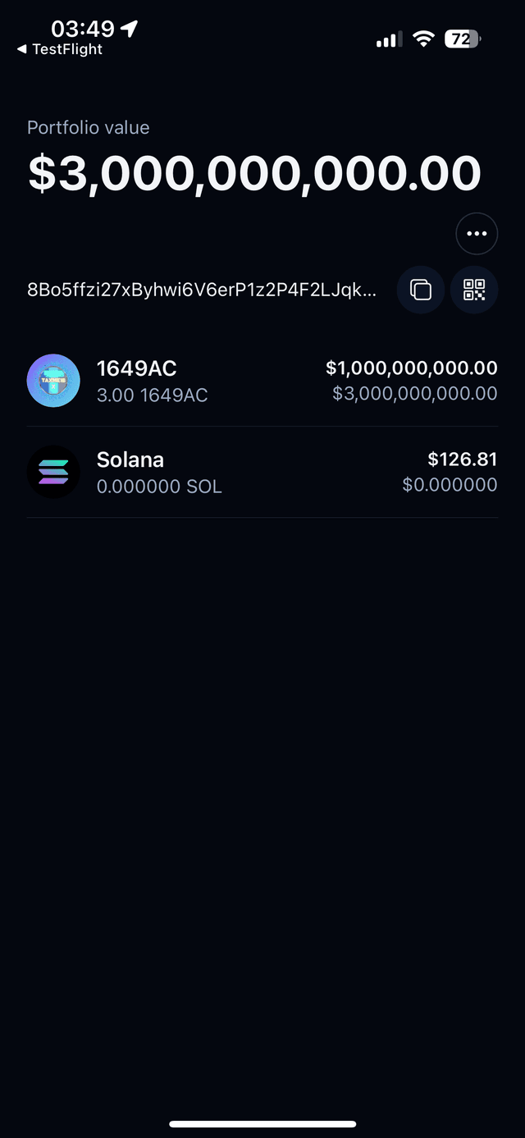Tap the Wi-Fi indicator icon
Viewport: 525px width, 1138px height.
click(422, 39)
